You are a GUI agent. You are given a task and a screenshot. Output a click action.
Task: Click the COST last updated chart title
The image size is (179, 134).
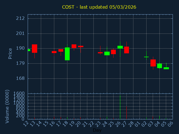point(99,7)
